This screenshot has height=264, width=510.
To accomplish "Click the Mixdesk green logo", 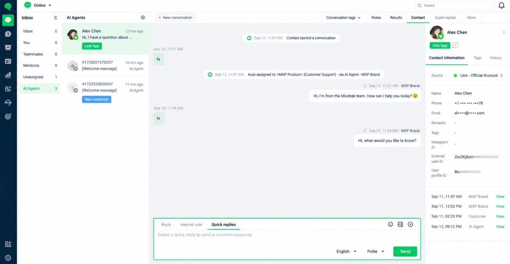I will tap(8, 6).
